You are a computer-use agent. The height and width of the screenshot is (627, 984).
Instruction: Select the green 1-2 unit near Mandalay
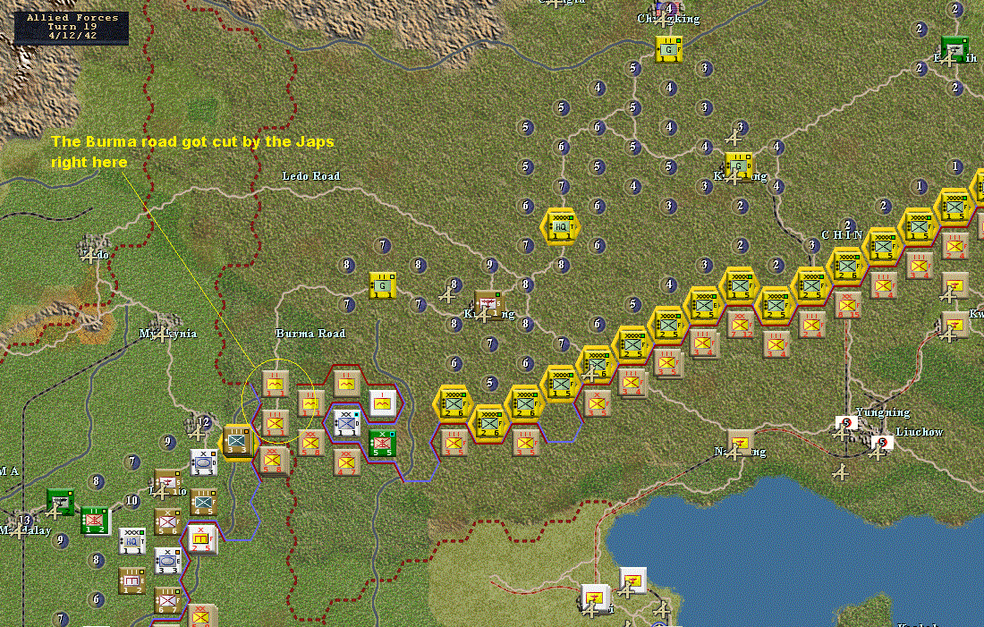tap(96, 521)
